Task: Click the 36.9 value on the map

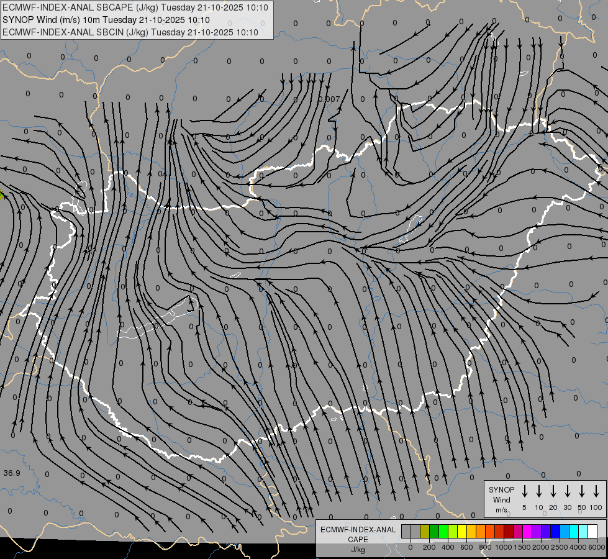Action: (12, 473)
